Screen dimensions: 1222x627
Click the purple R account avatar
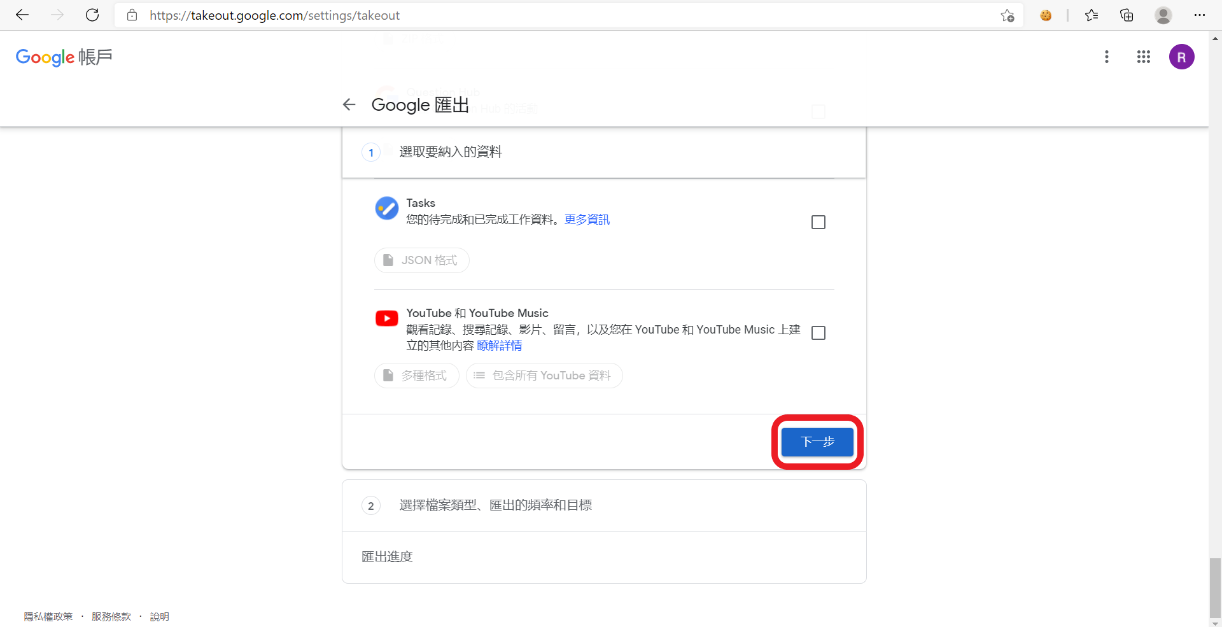(x=1182, y=57)
